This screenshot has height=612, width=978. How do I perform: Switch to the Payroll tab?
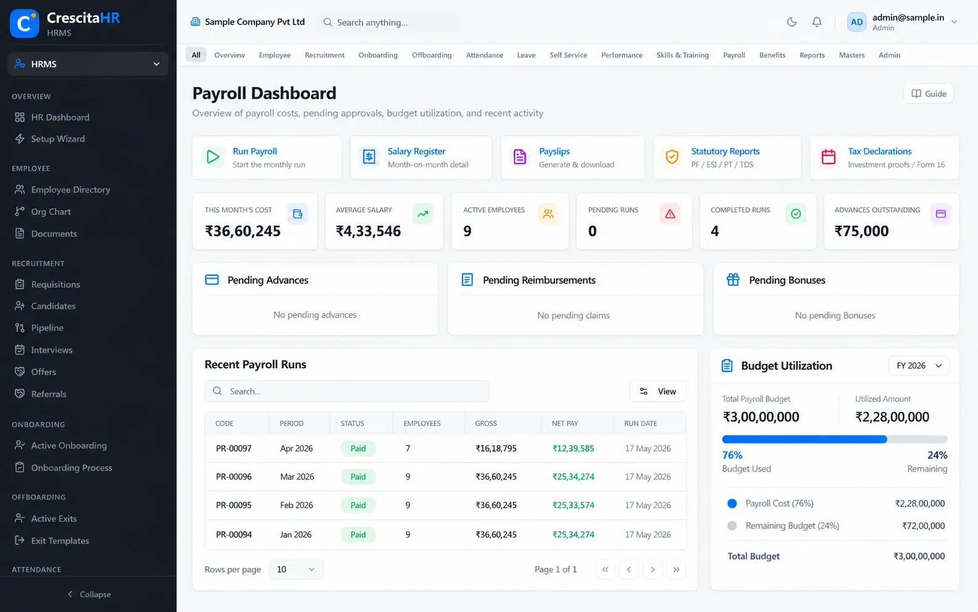coord(734,55)
